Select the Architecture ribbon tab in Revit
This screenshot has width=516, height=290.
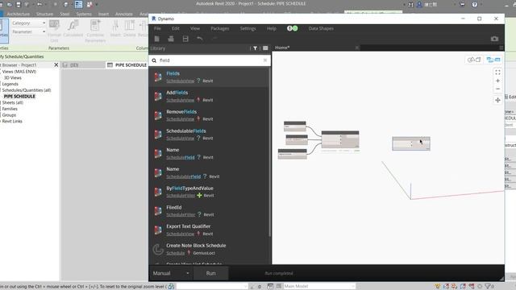point(18,14)
